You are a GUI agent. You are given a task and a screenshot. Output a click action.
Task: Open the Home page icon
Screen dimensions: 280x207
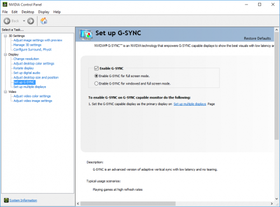(x=44, y=21)
